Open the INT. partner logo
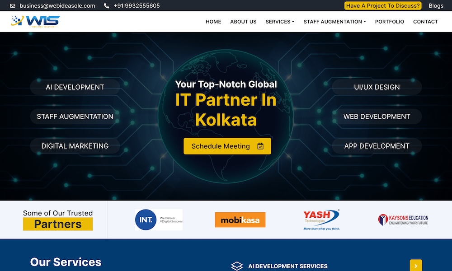The image size is (452, 271). pyautogui.click(x=159, y=220)
